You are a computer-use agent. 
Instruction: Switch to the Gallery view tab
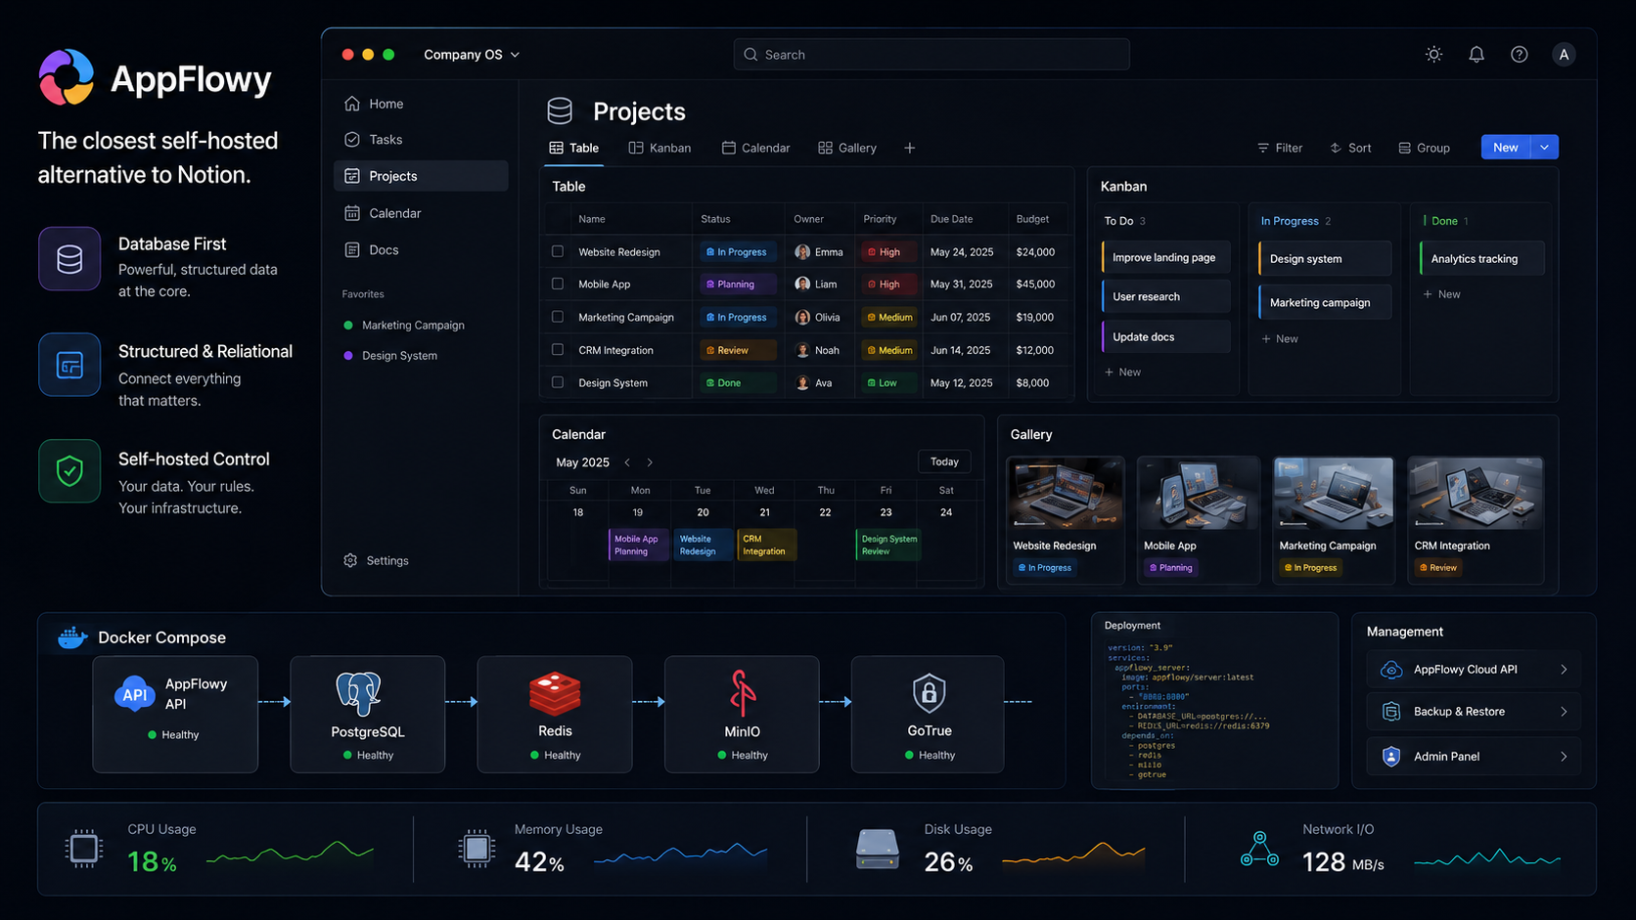[847, 148]
